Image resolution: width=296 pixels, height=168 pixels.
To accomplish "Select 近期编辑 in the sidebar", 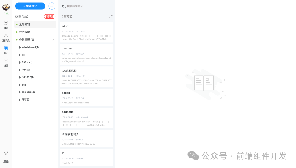I will coord(35,24).
